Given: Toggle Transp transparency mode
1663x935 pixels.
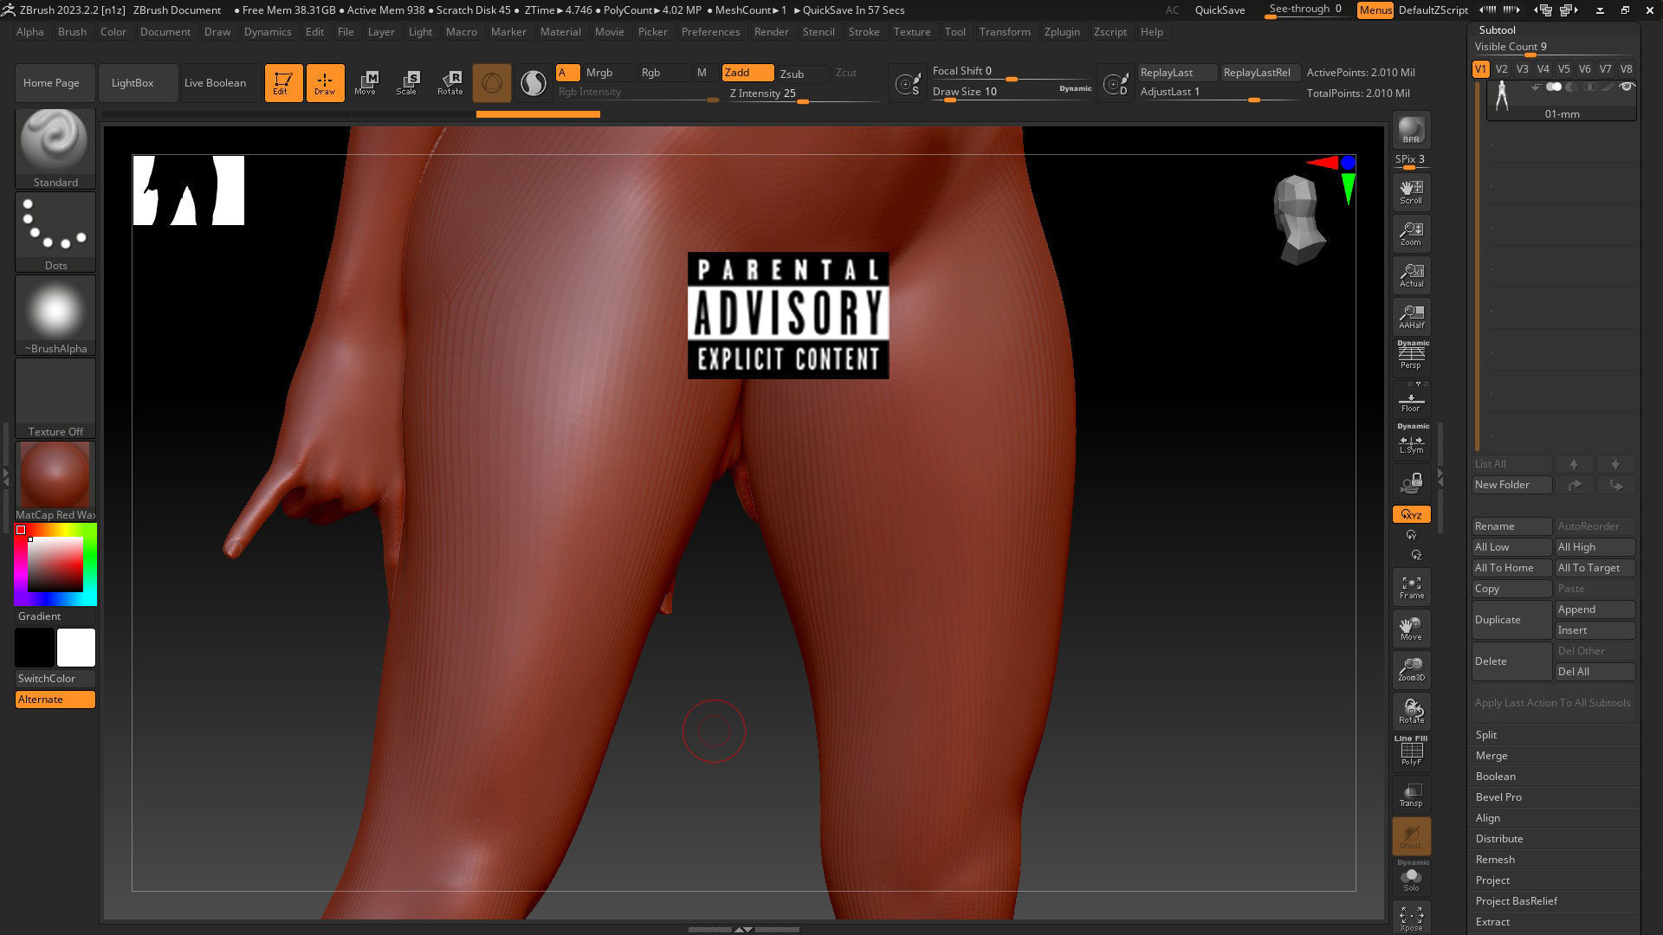Looking at the screenshot, I should 1411,794.
